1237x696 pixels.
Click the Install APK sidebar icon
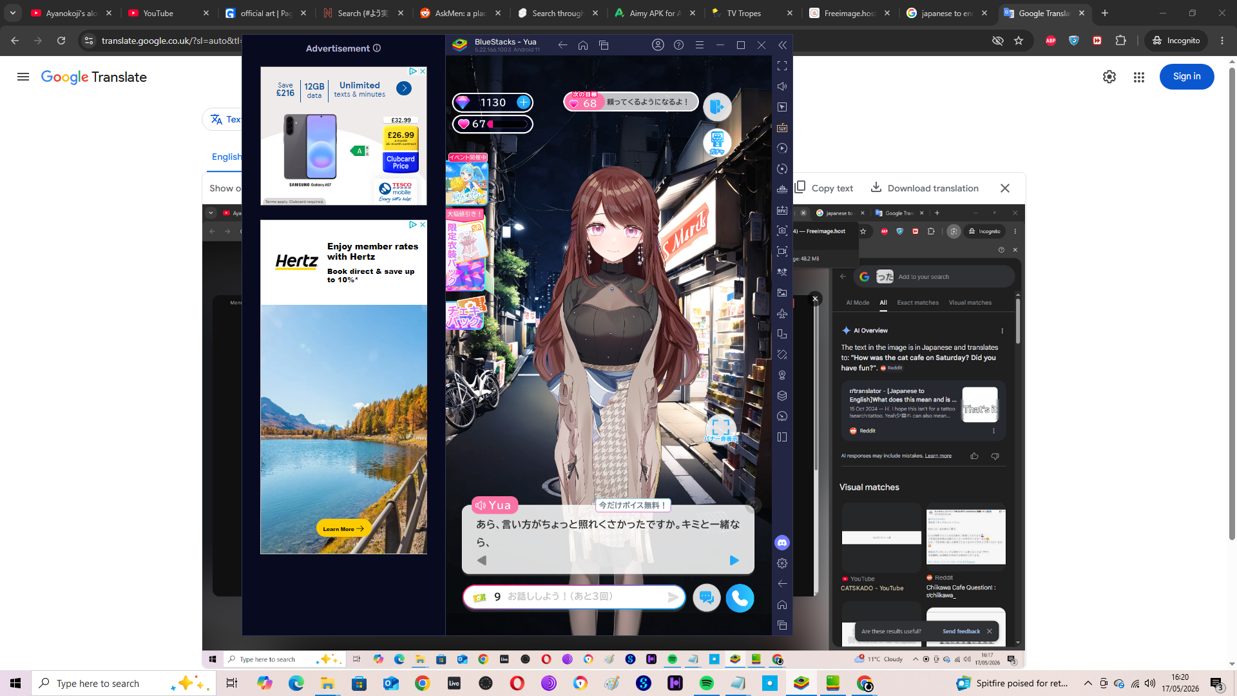click(782, 210)
